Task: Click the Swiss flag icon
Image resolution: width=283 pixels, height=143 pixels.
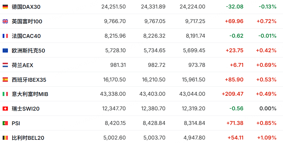Action: pos(5,109)
